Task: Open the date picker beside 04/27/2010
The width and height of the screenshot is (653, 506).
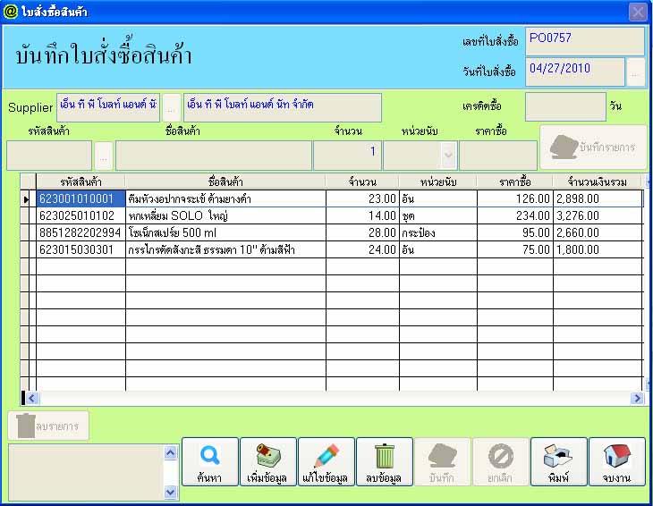Action: 635,72
